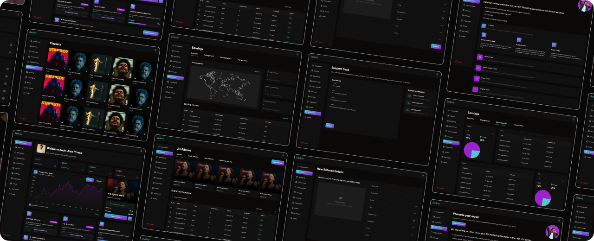Open the Social Media Tools icon
The width and height of the screenshot is (594, 241).
[x=478, y=68]
